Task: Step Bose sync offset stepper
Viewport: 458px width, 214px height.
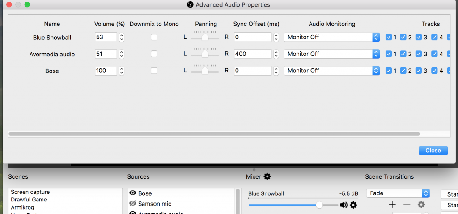Action: point(276,71)
